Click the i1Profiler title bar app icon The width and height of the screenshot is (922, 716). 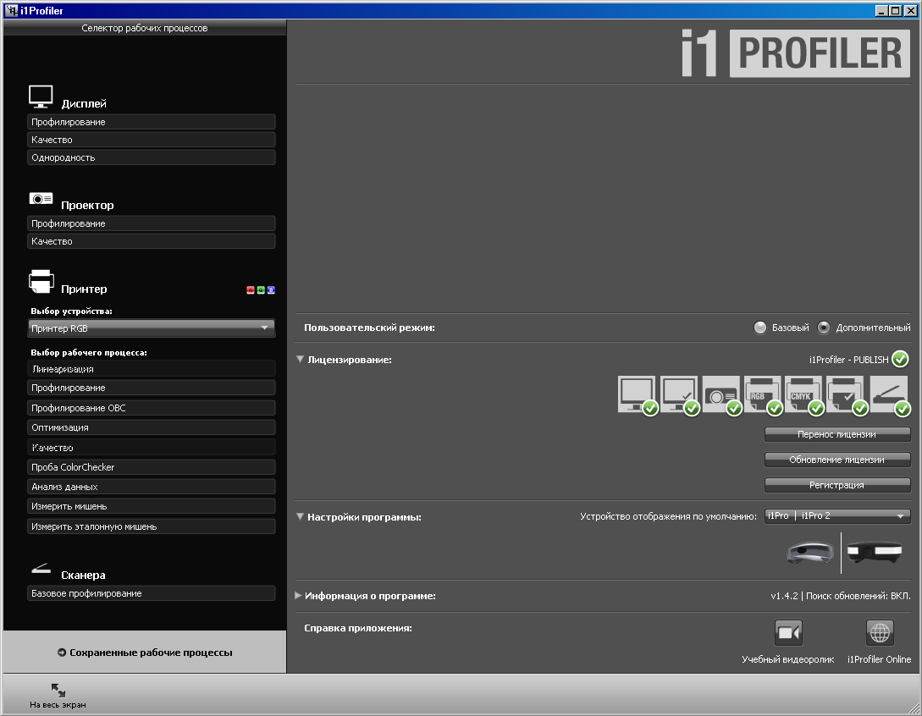pyautogui.click(x=11, y=10)
